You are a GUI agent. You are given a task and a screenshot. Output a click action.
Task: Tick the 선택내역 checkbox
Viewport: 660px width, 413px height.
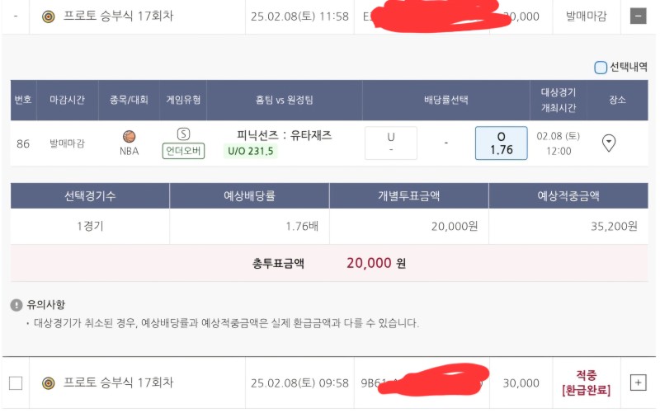[x=601, y=68]
